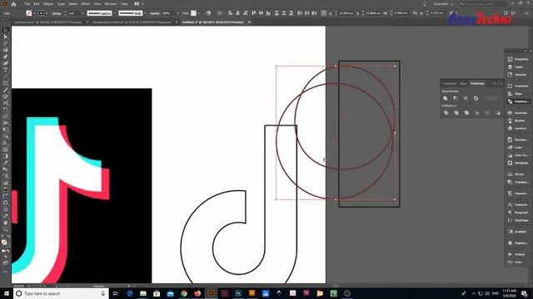
Task: Click the Exclude shape mode icon
Action: [x=476, y=98]
